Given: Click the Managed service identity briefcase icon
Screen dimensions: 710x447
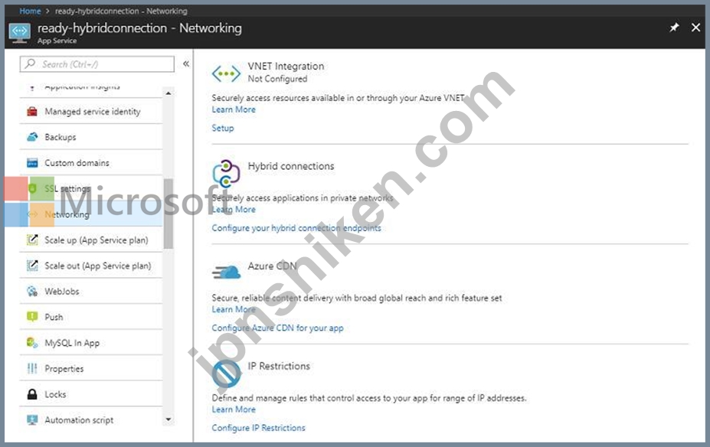Looking at the screenshot, I should [32, 111].
